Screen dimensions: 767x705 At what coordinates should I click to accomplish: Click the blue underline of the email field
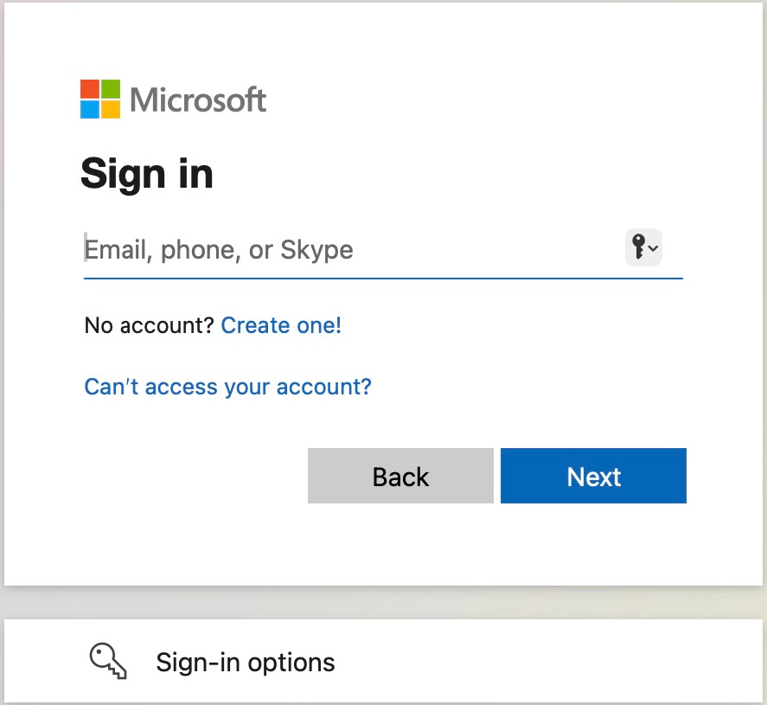pos(384,279)
